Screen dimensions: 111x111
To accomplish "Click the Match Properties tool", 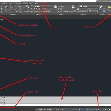I will pos(74,9).
